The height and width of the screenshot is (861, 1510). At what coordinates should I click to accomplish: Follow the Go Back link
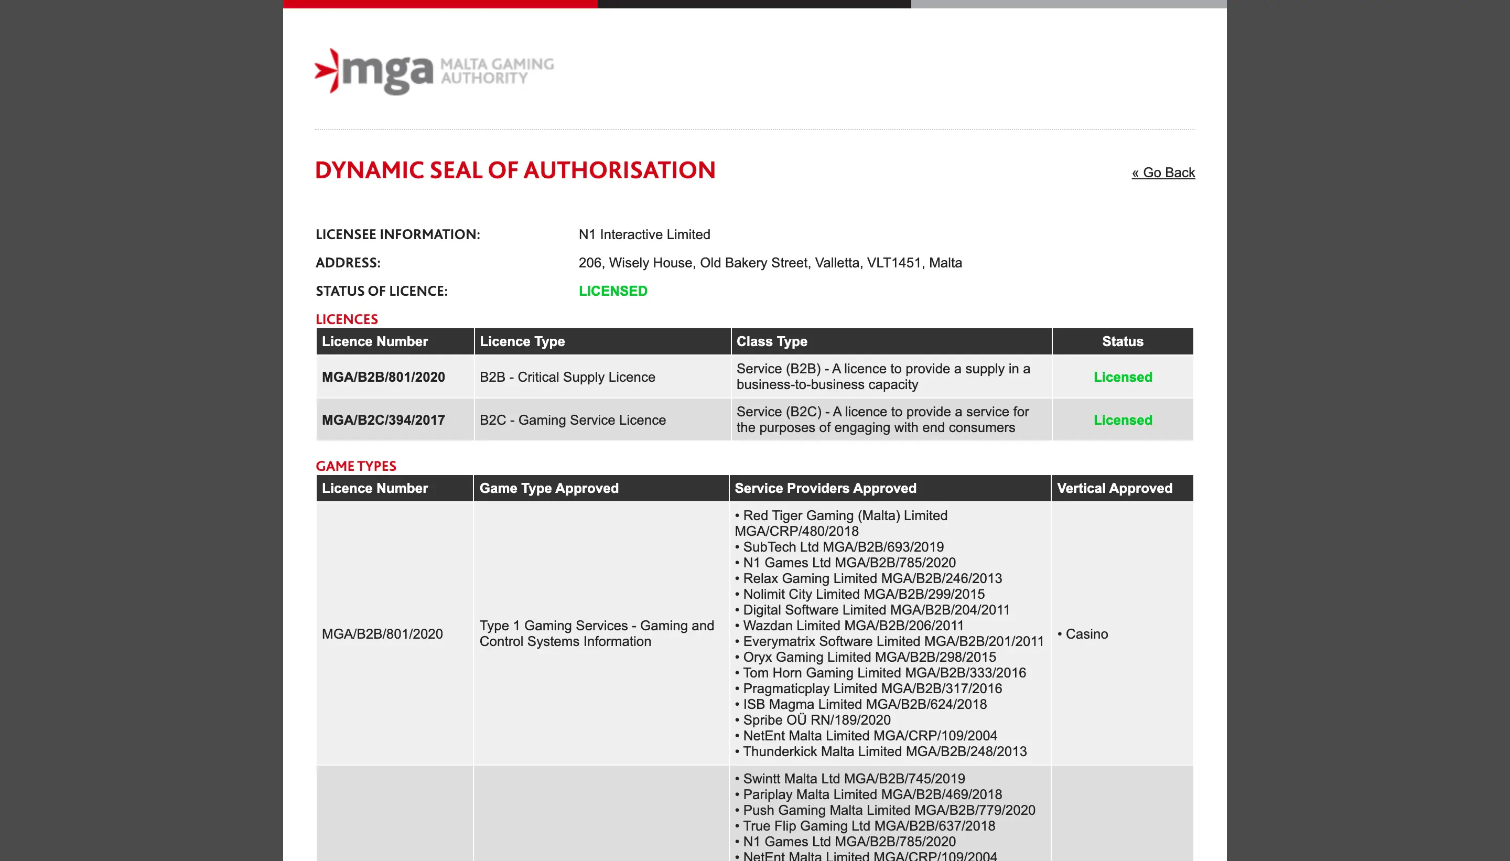(x=1163, y=173)
